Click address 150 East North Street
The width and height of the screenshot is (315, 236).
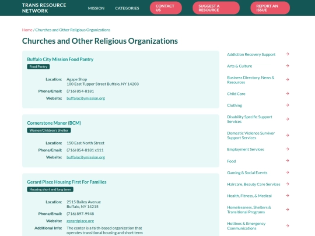(85, 143)
